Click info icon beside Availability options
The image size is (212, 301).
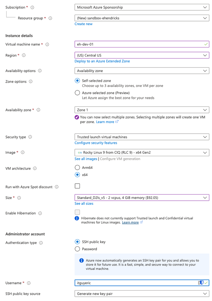[x=40, y=71]
